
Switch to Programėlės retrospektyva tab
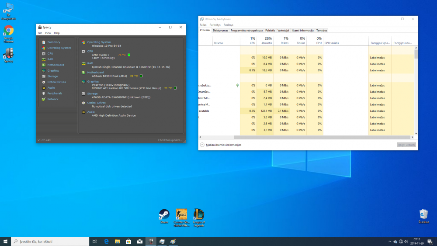[x=246, y=30]
